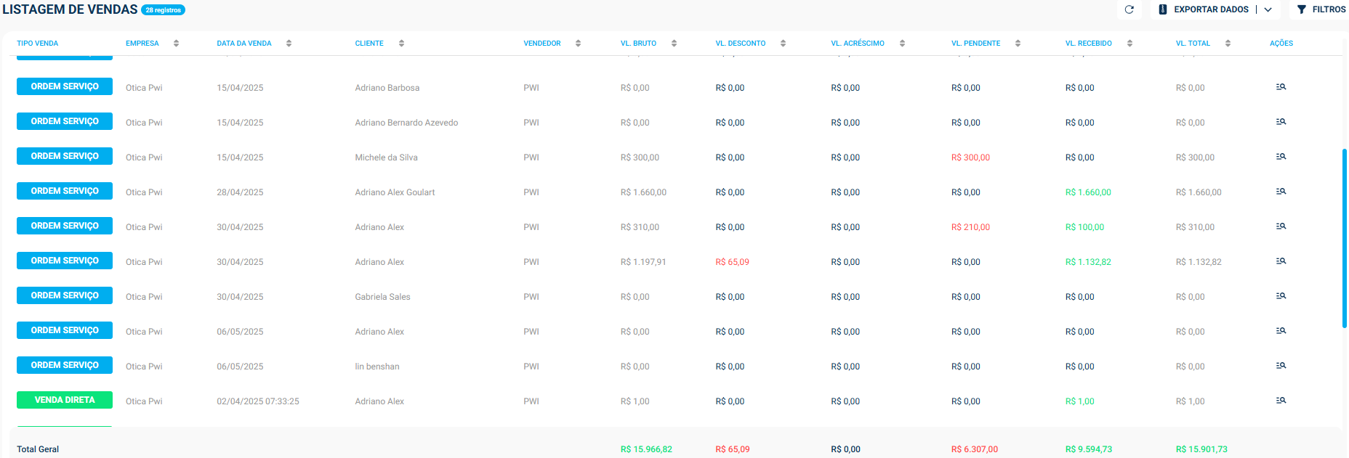
Task: Sort by Vl. Desconto arrows
Action: pyautogui.click(x=783, y=44)
